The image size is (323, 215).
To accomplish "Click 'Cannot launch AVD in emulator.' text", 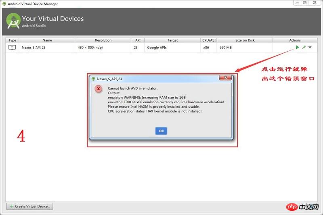I will pos(133,88).
